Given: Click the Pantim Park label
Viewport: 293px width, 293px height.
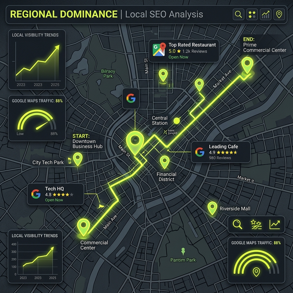Looking at the screenshot, I should (x=183, y=260).
